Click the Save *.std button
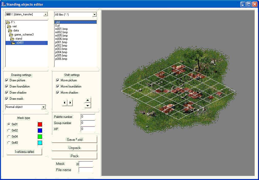This screenshot has width=259, height=180. (x=75, y=140)
